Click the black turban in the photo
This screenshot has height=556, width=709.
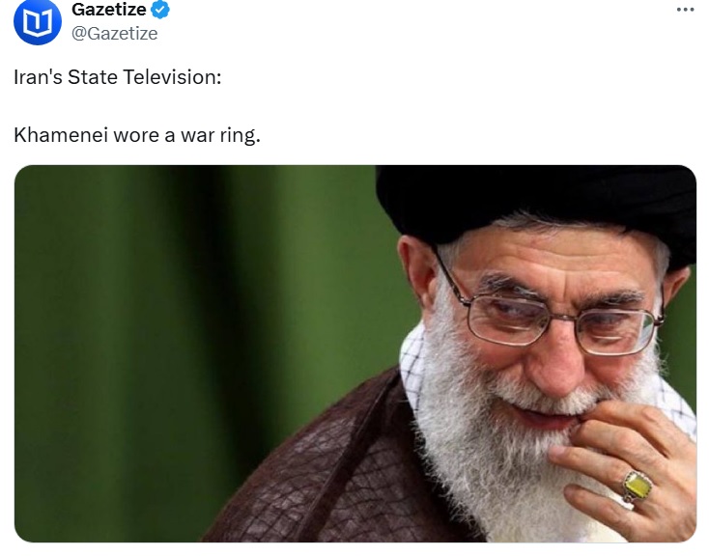click(536, 208)
